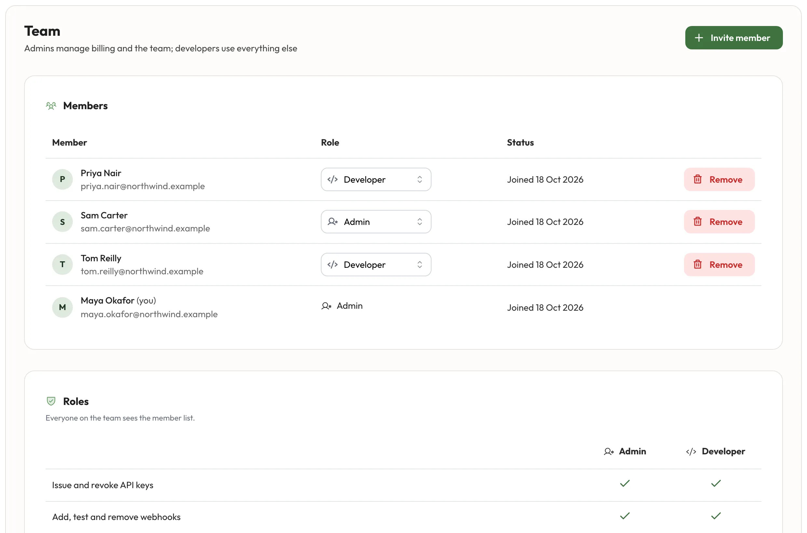
Task: Click the Developer checkmark for API keys row
Action: click(x=716, y=483)
